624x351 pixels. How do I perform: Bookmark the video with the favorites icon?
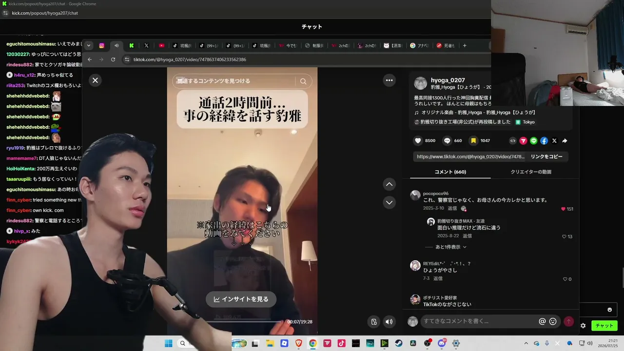pos(473,141)
